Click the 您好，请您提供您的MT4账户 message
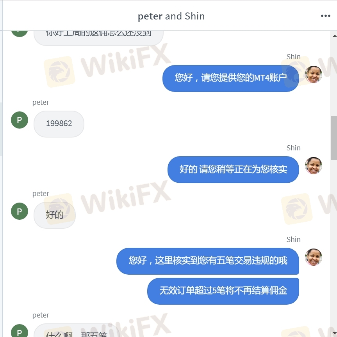 [230, 78]
